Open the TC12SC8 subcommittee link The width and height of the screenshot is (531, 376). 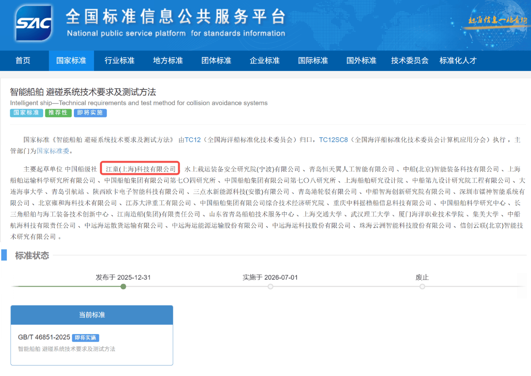point(334,140)
